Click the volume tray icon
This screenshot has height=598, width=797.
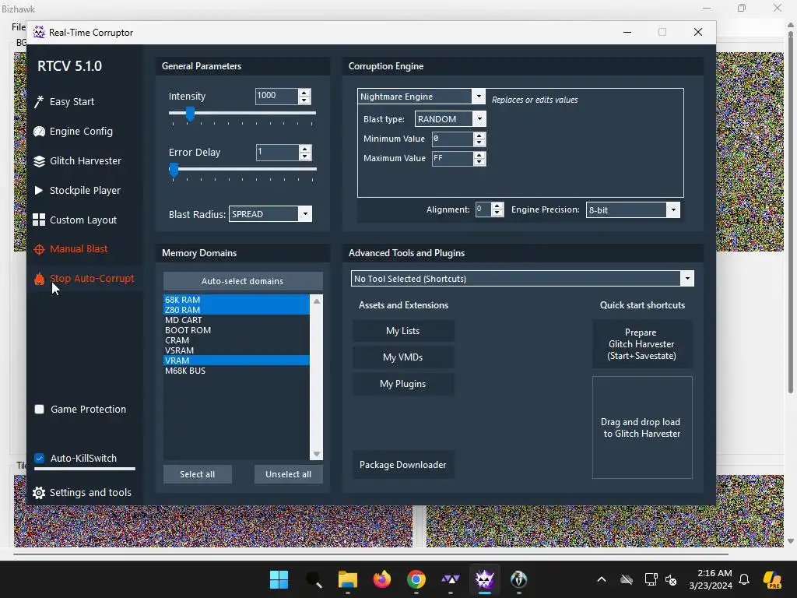tap(671, 579)
